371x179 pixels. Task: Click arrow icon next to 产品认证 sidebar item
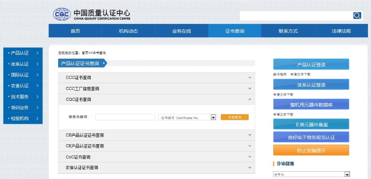pyautogui.click(x=38, y=53)
